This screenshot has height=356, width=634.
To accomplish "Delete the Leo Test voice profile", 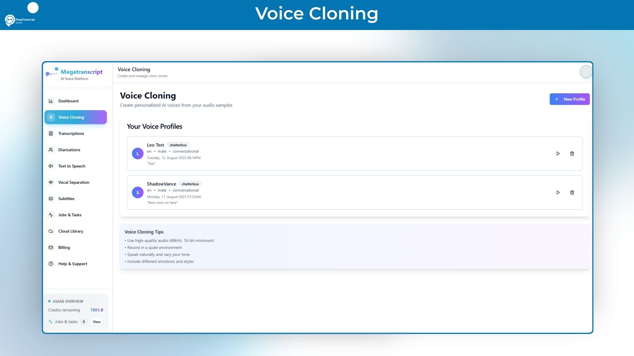I will tap(572, 153).
